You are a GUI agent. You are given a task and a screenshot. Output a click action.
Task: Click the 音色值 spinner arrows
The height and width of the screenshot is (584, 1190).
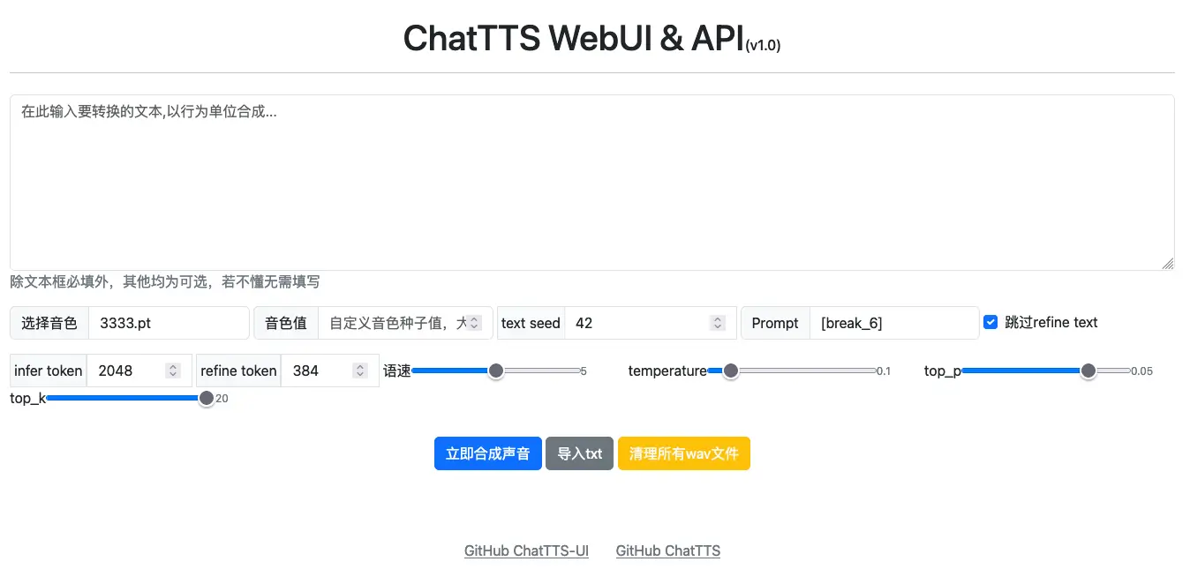tap(474, 323)
